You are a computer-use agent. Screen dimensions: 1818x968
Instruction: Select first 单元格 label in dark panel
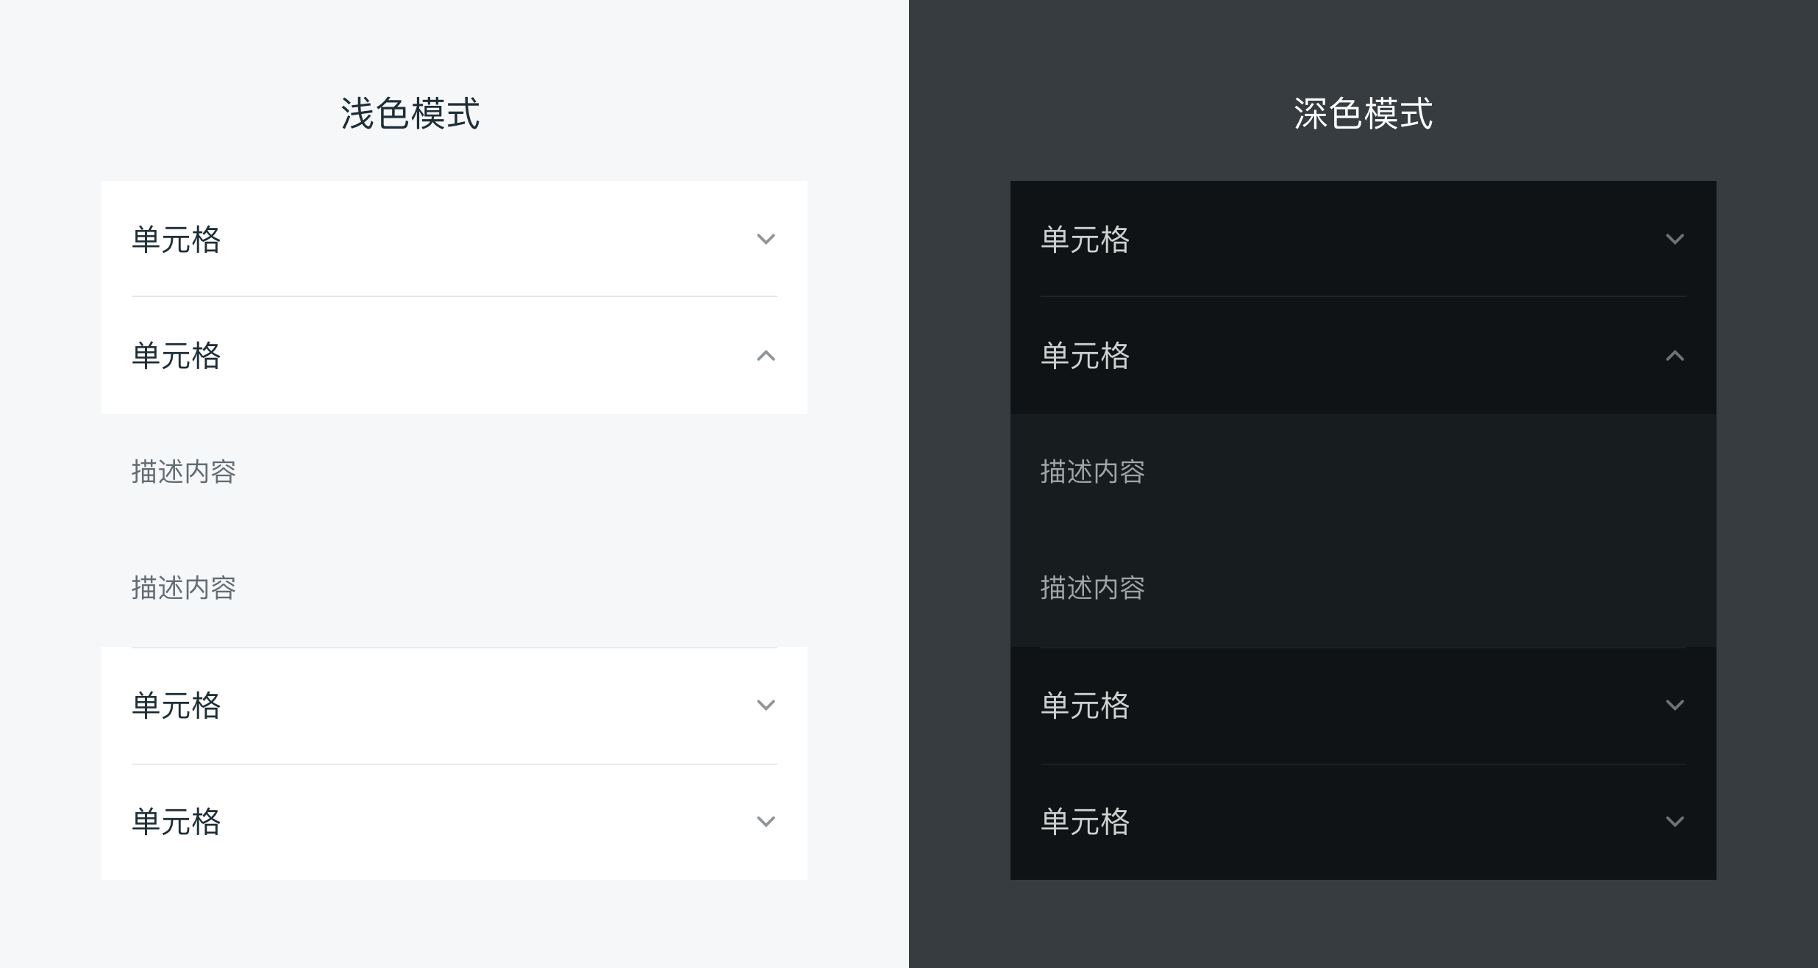point(1085,240)
